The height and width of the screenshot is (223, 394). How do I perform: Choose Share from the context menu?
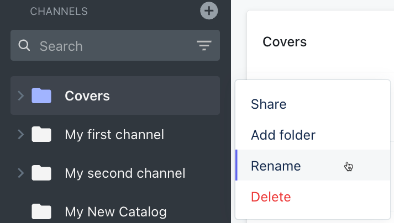point(269,104)
